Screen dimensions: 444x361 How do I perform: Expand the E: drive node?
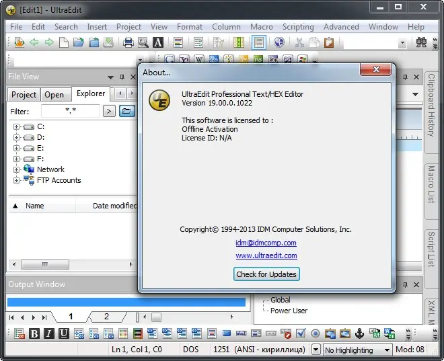16,149
